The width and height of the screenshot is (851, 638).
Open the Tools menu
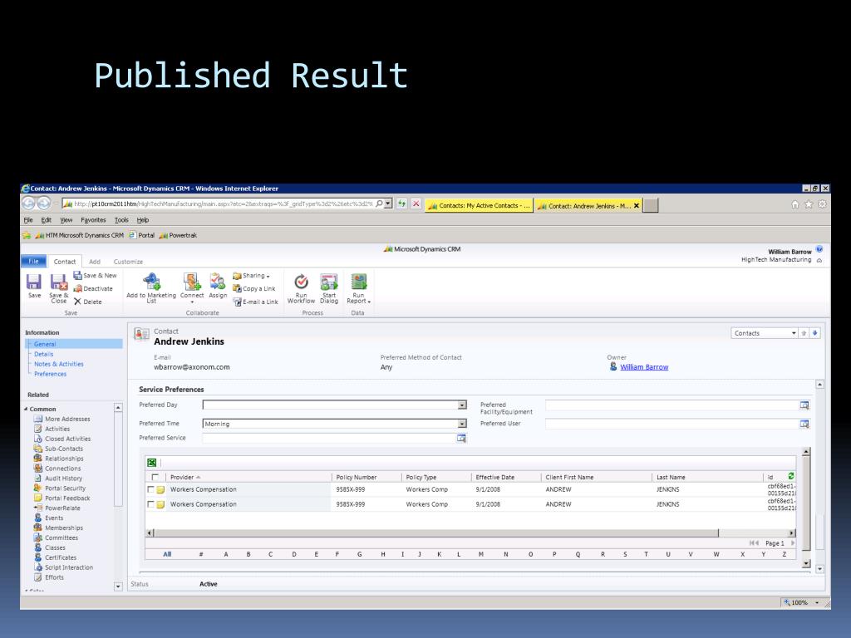pyautogui.click(x=121, y=220)
